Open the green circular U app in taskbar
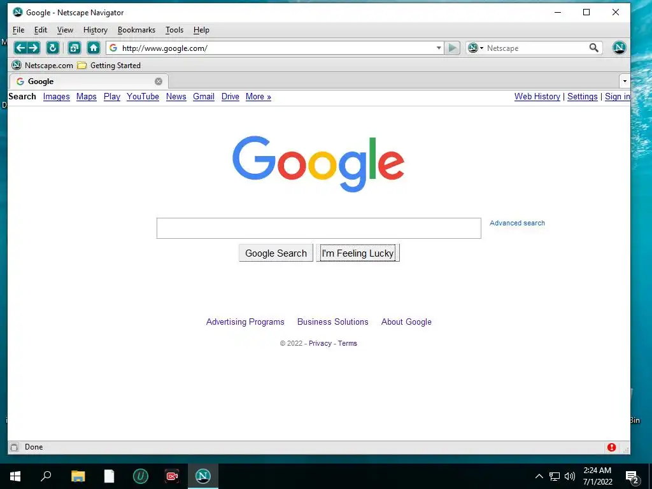The image size is (652, 489). pos(141,476)
